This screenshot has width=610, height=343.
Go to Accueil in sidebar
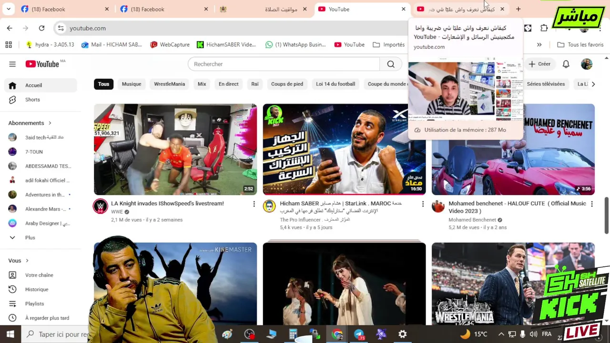coord(41,85)
